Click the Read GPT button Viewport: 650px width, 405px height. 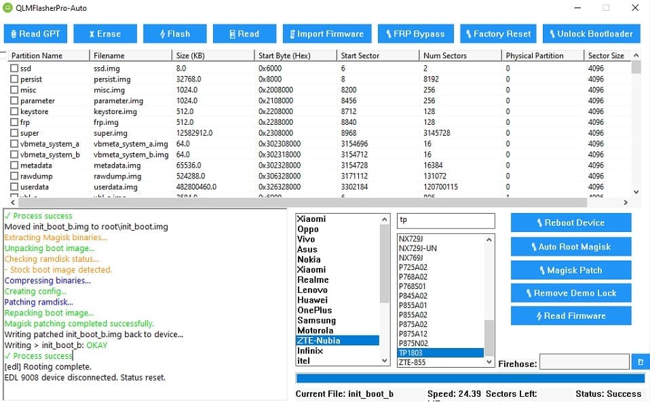coord(35,34)
